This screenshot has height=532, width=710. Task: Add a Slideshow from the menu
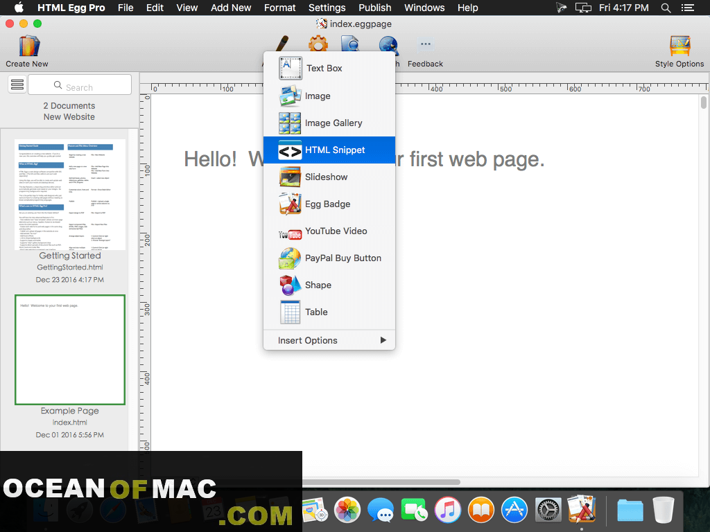tap(329, 177)
